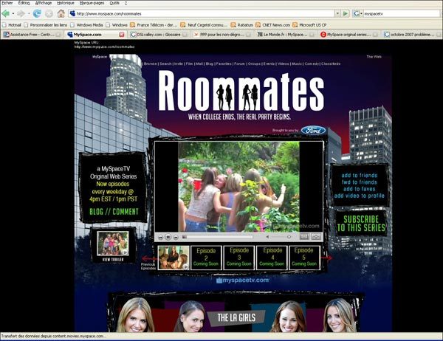Click the video fullscreen icon
Viewport: 443px width, 341px height.
click(x=316, y=238)
